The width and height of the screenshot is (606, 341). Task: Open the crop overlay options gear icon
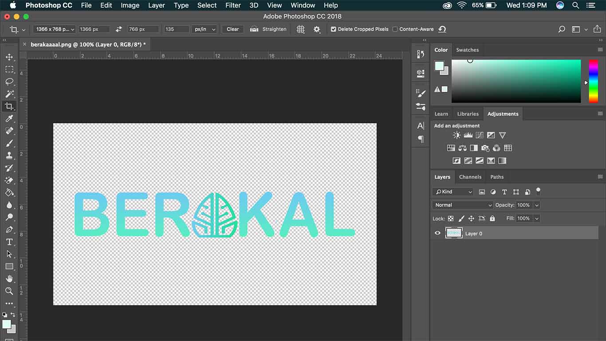[x=317, y=29]
